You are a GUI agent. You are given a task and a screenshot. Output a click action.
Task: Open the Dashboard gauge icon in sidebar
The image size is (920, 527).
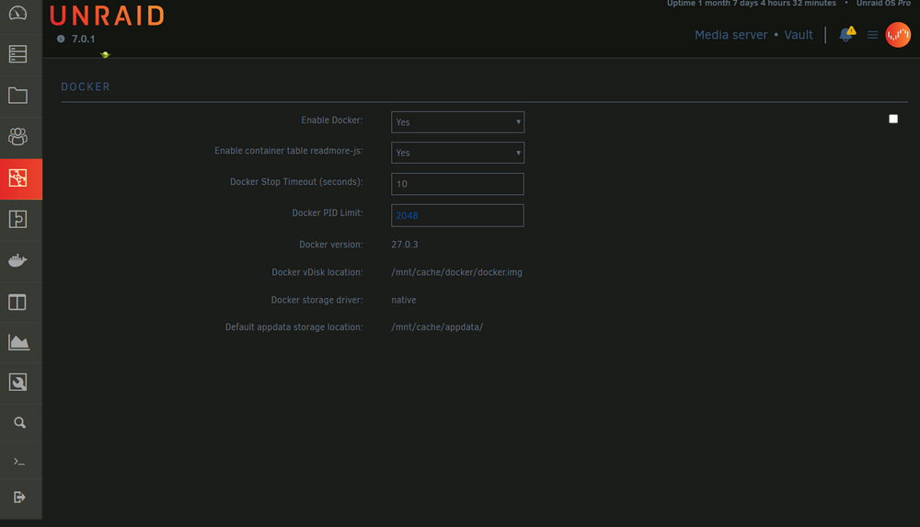click(17, 13)
